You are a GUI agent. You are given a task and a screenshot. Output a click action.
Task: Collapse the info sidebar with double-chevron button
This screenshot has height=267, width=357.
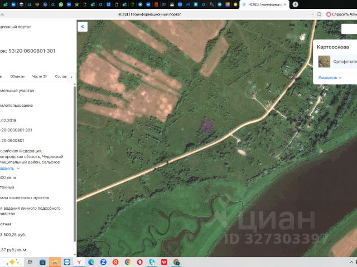[x=83, y=27]
